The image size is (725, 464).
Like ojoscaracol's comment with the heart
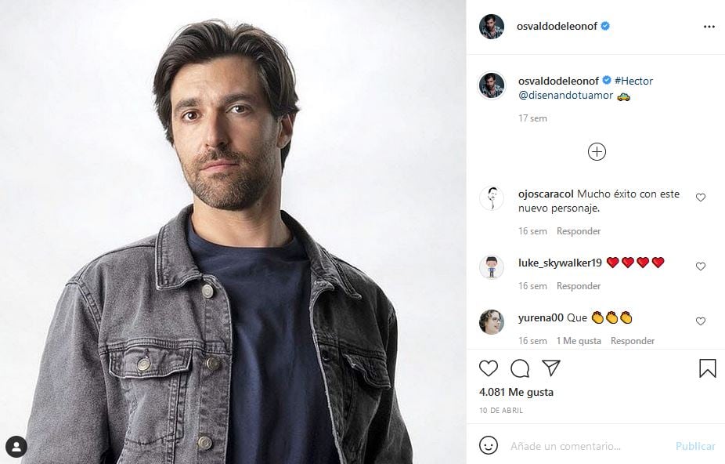click(x=701, y=198)
